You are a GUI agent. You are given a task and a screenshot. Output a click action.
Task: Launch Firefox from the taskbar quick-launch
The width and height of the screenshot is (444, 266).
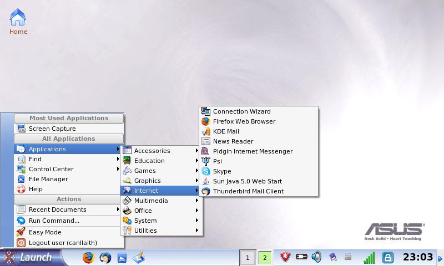point(88,258)
